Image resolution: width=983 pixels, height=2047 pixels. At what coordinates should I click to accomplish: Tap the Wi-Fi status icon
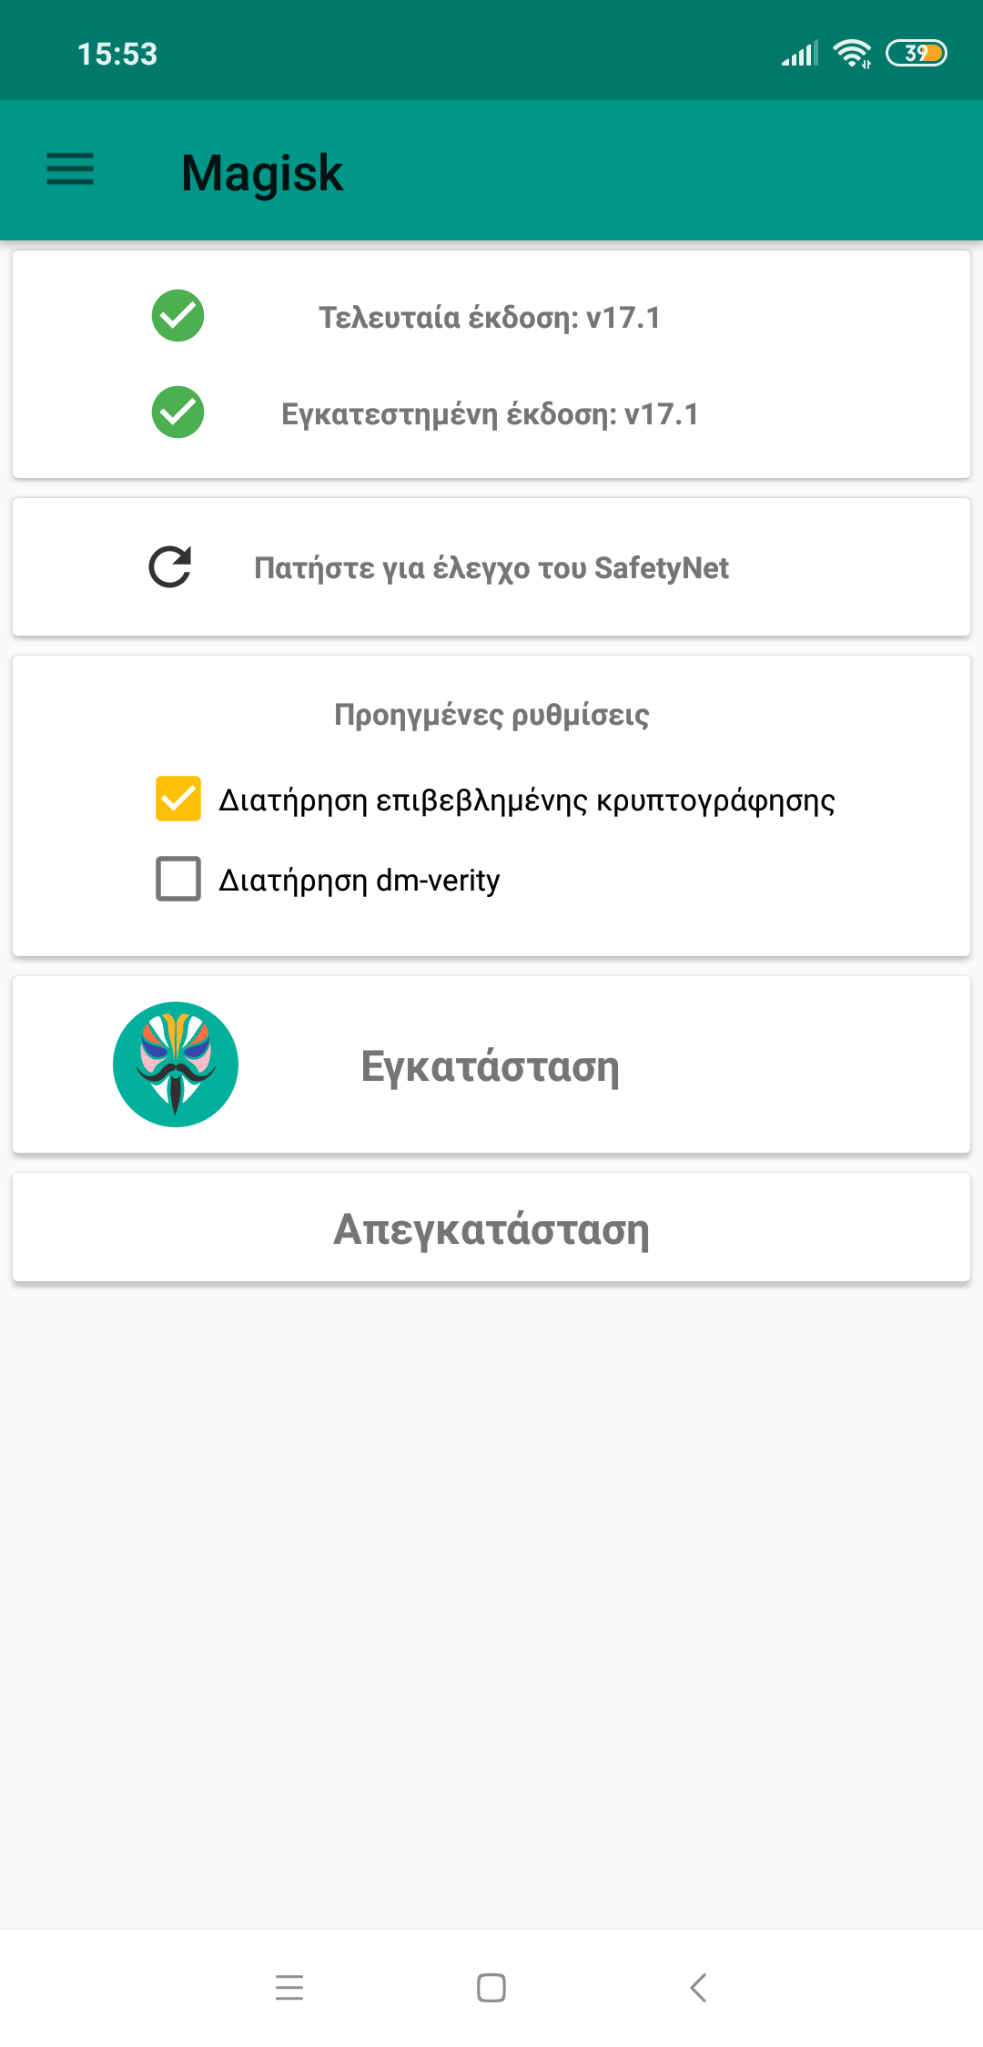pyautogui.click(x=852, y=54)
